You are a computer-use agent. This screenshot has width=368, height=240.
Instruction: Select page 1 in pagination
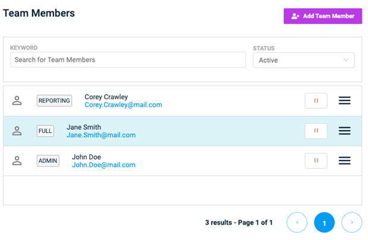click(324, 222)
